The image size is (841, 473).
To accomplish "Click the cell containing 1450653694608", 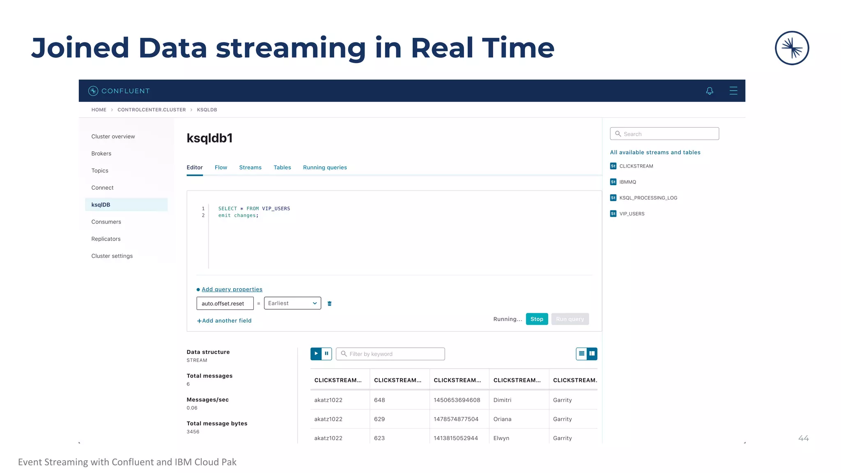I will [x=459, y=400].
